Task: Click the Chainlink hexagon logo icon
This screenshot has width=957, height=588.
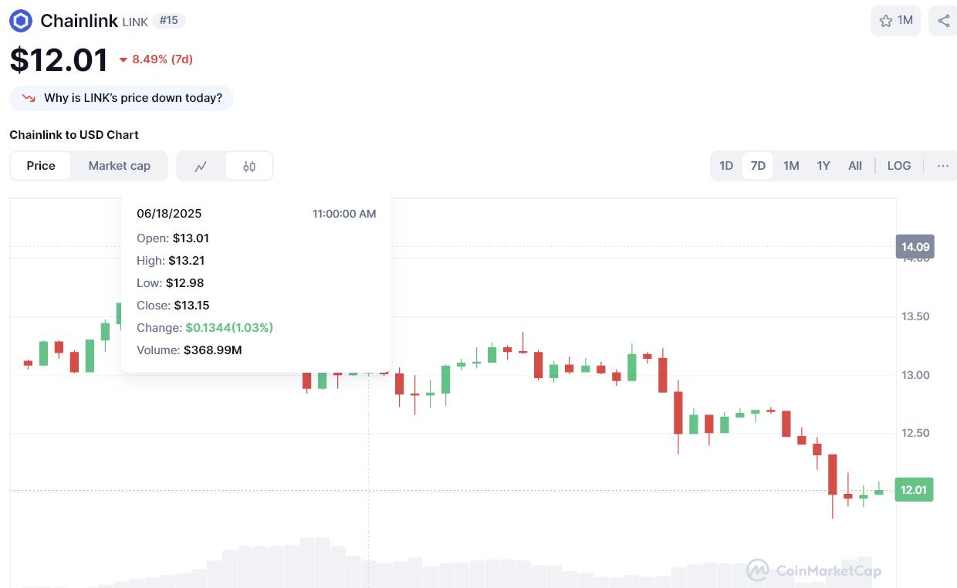Action: point(21,21)
